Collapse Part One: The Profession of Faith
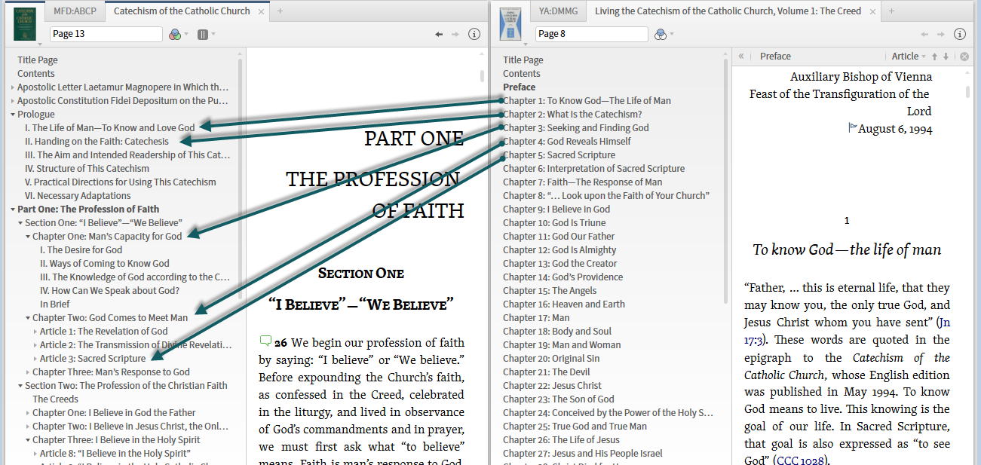The image size is (981, 465). 13,210
